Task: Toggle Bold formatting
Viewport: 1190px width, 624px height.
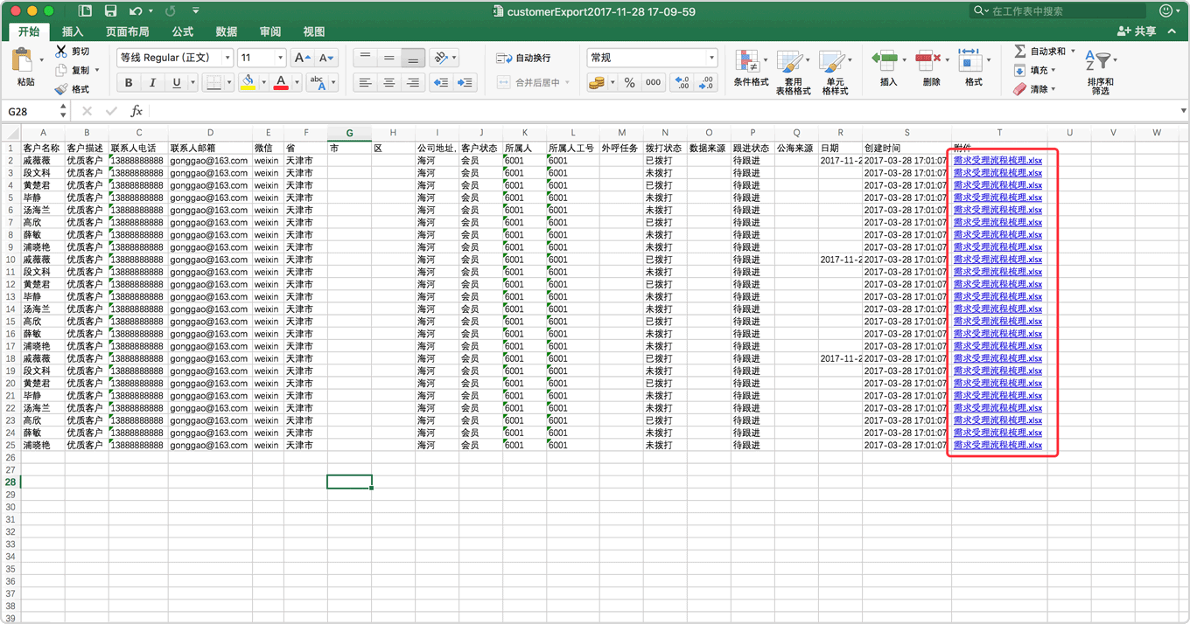Action: (129, 83)
